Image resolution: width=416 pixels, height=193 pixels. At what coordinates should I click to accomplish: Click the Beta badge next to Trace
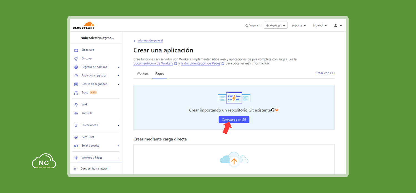pyautogui.click(x=93, y=93)
